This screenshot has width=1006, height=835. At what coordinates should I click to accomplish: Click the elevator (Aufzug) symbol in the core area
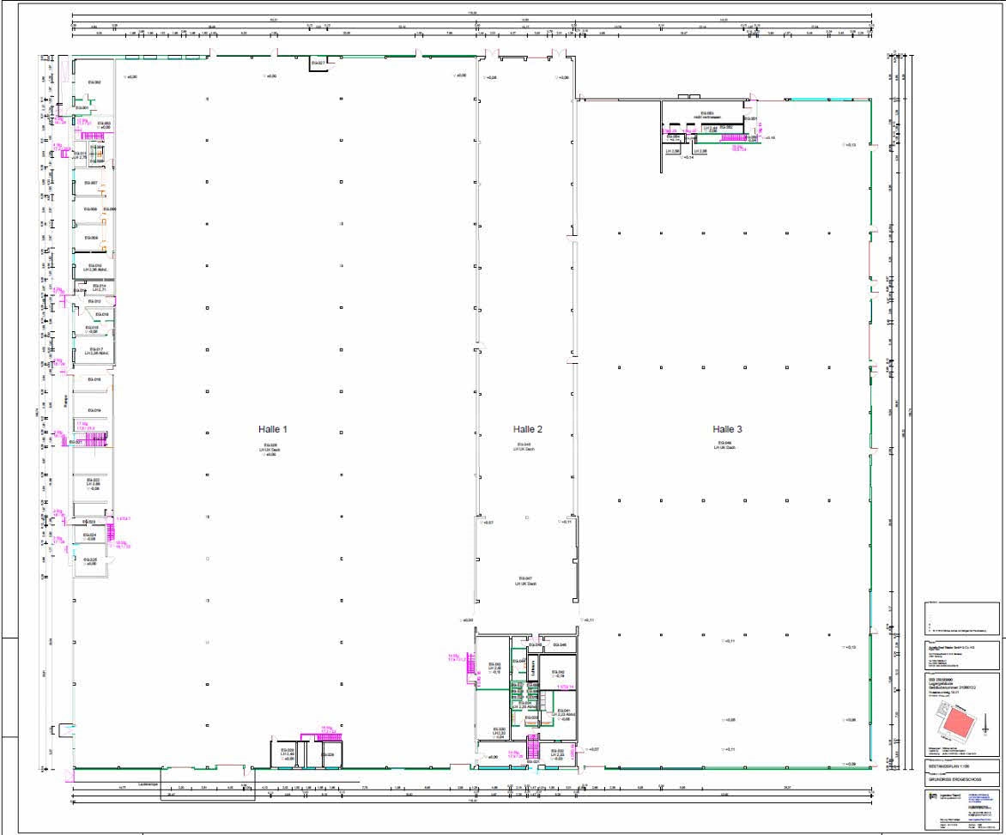(532, 668)
